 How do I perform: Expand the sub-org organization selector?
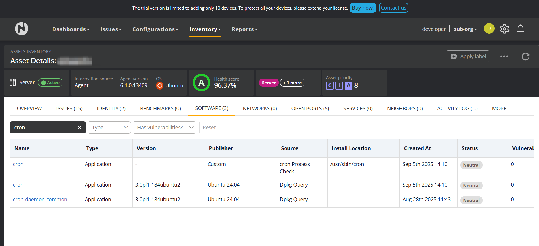point(465,29)
